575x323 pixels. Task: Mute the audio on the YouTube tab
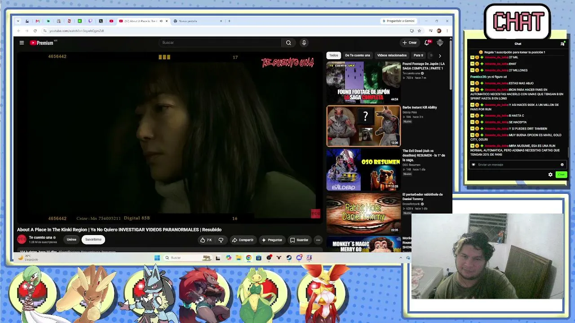pos(161,21)
